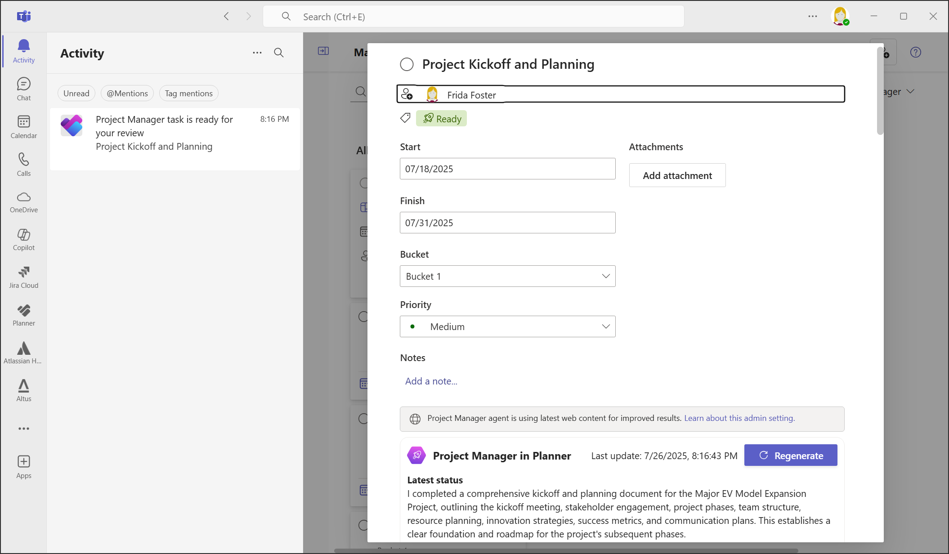This screenshot has height=554, width=949.
Task: Open the Atlassian app in sidebar
Action: pos(24,353)
